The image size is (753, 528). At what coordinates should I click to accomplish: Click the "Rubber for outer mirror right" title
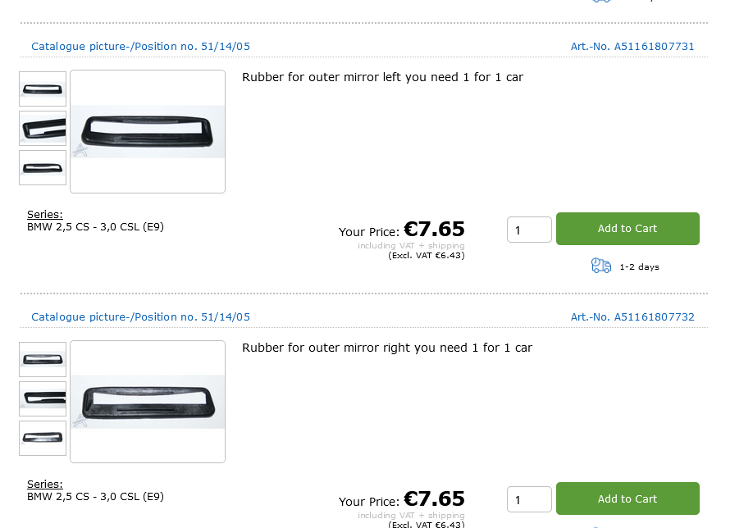386,348
